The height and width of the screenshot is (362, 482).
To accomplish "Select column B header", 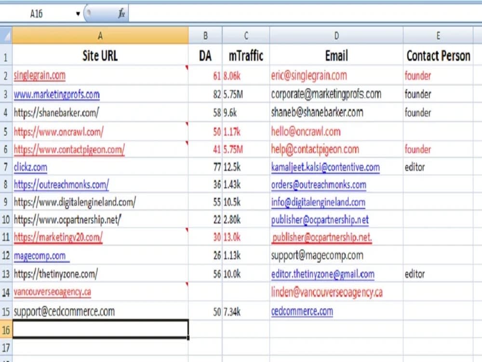I will coord(205,35).
